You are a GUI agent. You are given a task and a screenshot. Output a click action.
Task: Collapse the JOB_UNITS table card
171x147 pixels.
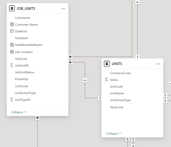[19, 112]
